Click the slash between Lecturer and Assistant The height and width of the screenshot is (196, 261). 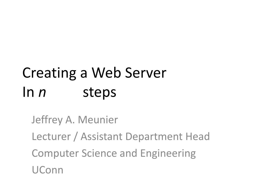pyautogui.click(x=75, y=137)
